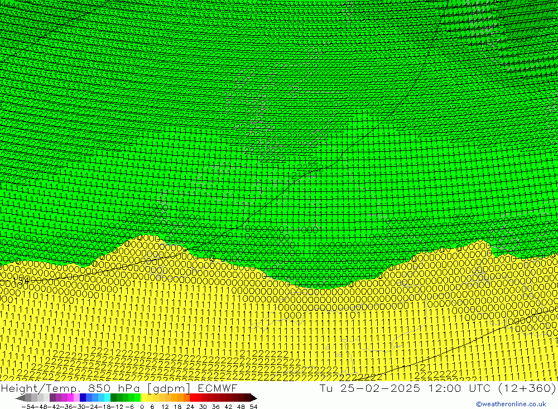The image size is (558, 409).
Task: Select the magenta swatch above -36 on the legend
Action: 70,398
